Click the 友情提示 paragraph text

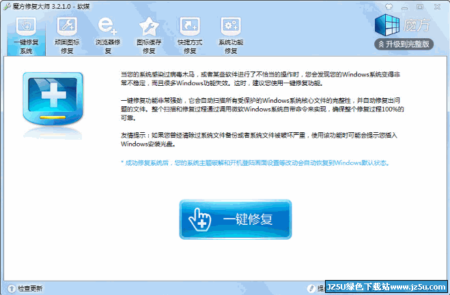[x=259, y=139]
